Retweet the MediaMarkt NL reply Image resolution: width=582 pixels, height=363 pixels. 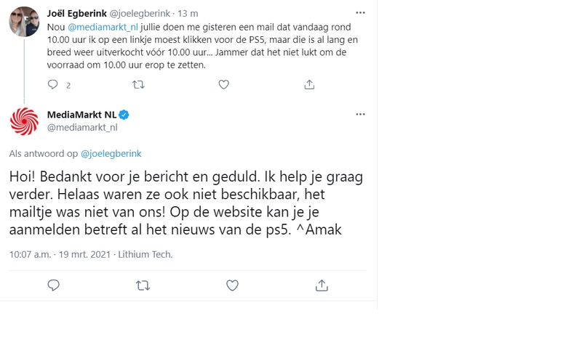tap(143, 285)
